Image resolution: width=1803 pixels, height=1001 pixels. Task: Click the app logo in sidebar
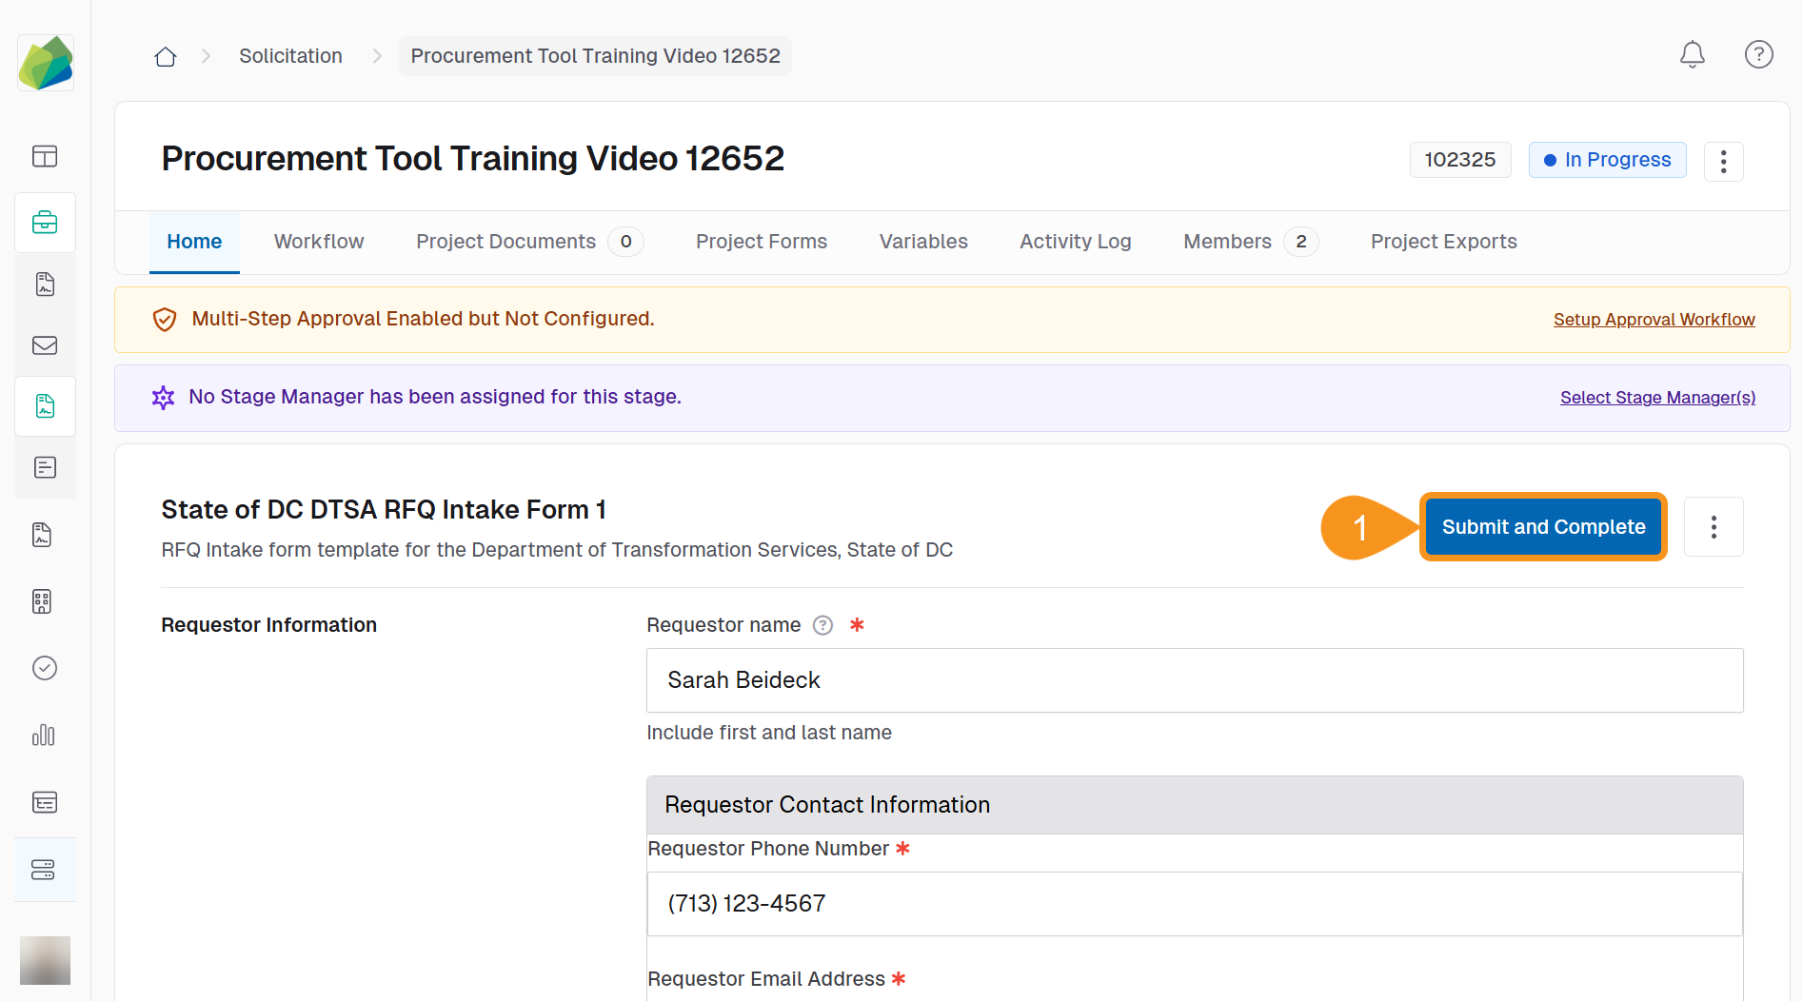pos(46,64)
